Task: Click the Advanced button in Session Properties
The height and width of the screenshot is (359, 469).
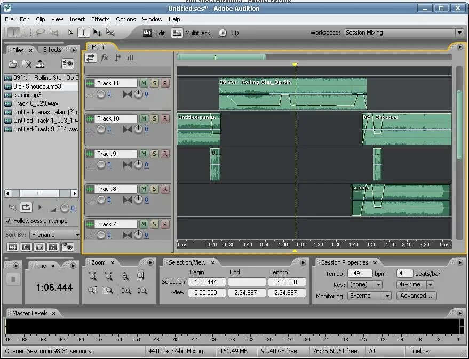Action: (416, 296)
